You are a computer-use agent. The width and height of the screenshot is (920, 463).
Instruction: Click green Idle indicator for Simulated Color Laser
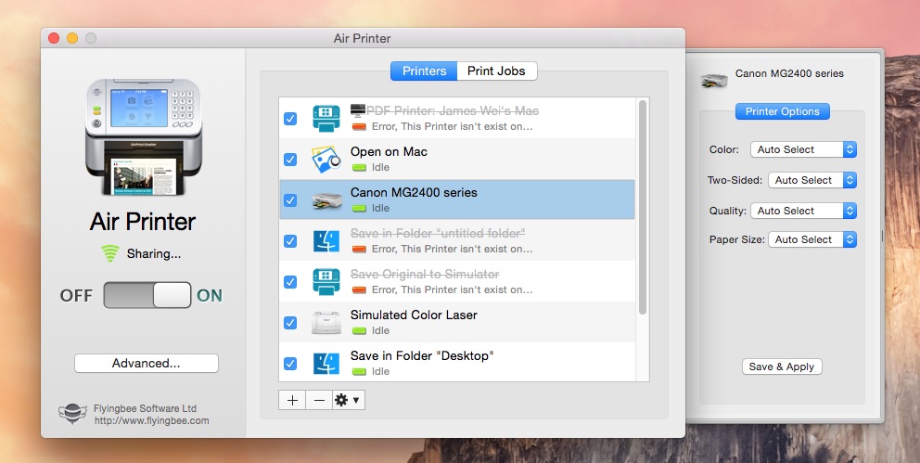[359, 331]
